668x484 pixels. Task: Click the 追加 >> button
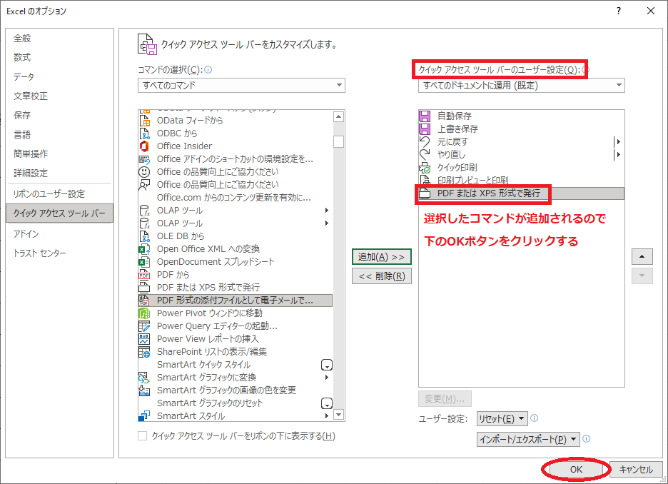click(381, 257)
